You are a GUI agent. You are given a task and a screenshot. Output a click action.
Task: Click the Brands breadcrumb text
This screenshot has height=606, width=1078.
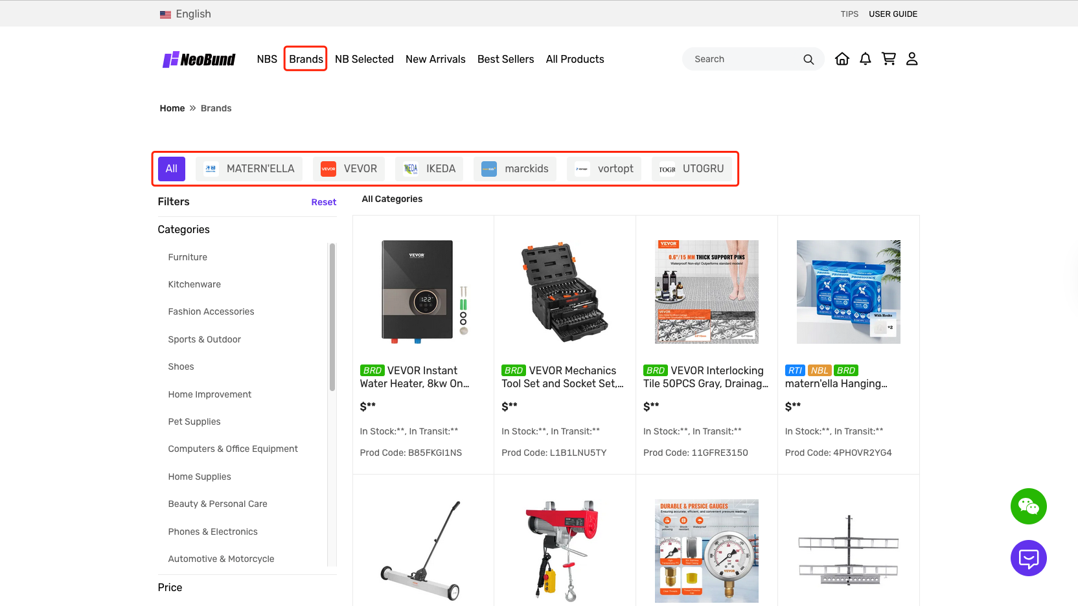216,108
